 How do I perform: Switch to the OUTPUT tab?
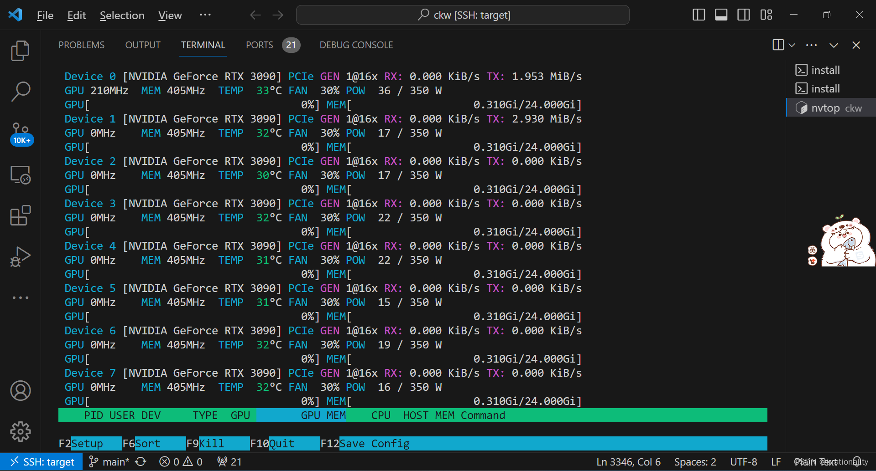(x=143, y=45)
